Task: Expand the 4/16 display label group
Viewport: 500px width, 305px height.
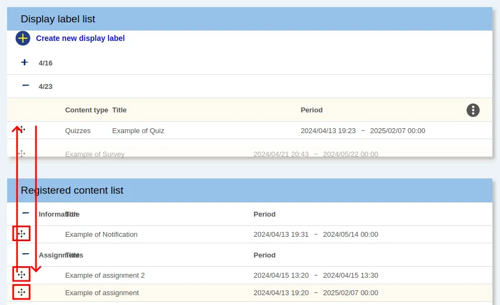Action: pyautogui.click(x=25, y=63)
